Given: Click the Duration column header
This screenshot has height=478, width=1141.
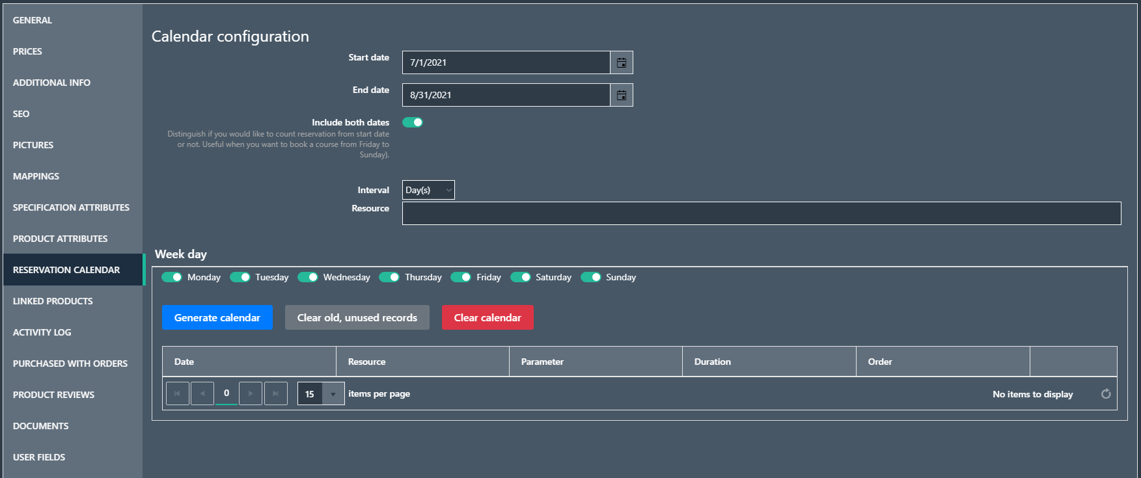Looking at the screenshot, I should tap(769, 362).
